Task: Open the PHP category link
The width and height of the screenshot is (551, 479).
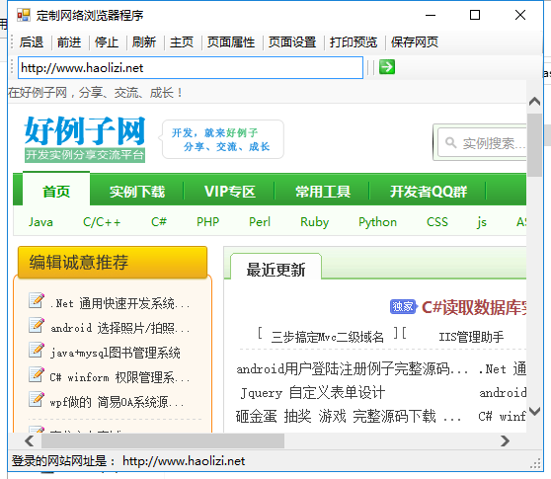Action: click(207, 222)
